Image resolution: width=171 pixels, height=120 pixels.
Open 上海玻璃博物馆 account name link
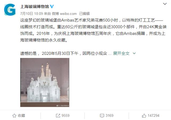35,7
